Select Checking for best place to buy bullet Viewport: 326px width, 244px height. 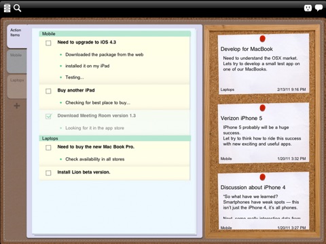click(98, 102)
